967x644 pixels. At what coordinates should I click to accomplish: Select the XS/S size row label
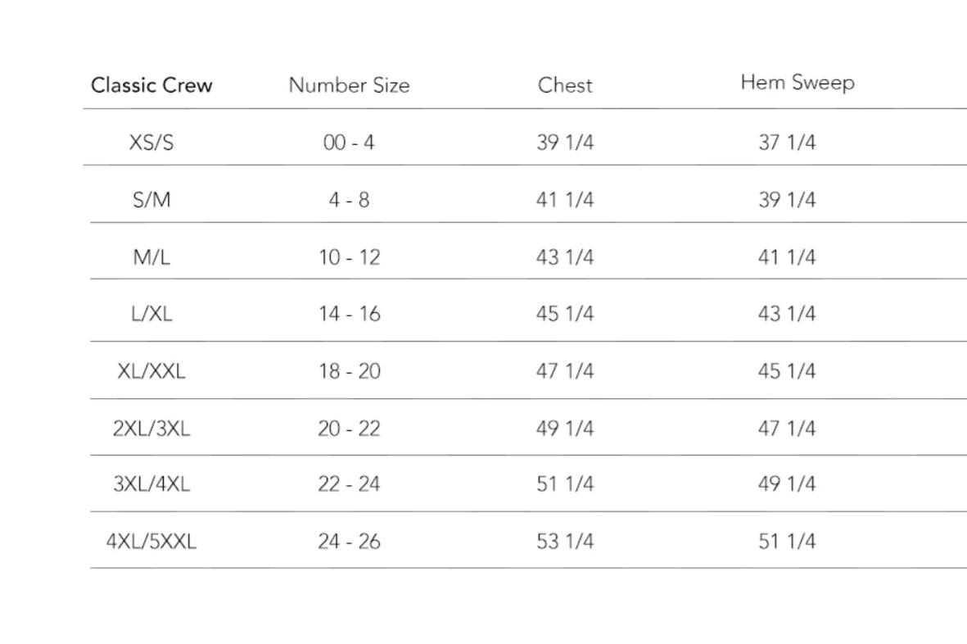point(151,143)
